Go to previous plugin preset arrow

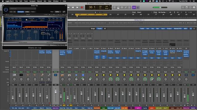pos(11,12)
